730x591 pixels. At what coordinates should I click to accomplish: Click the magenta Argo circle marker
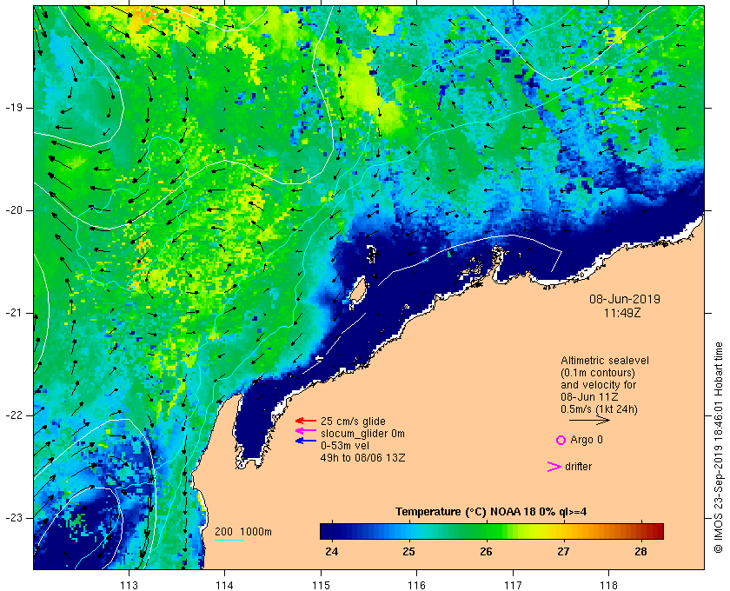(561, 440)
